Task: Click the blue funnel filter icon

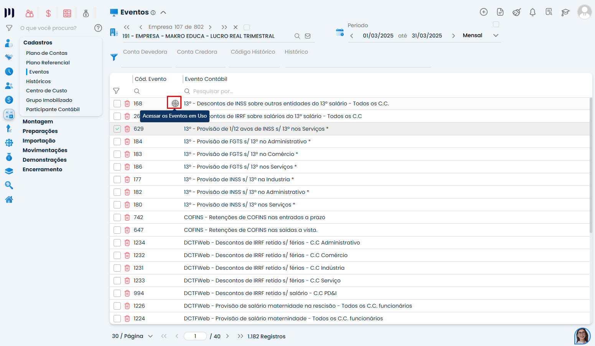Action: tap(114, 57)
